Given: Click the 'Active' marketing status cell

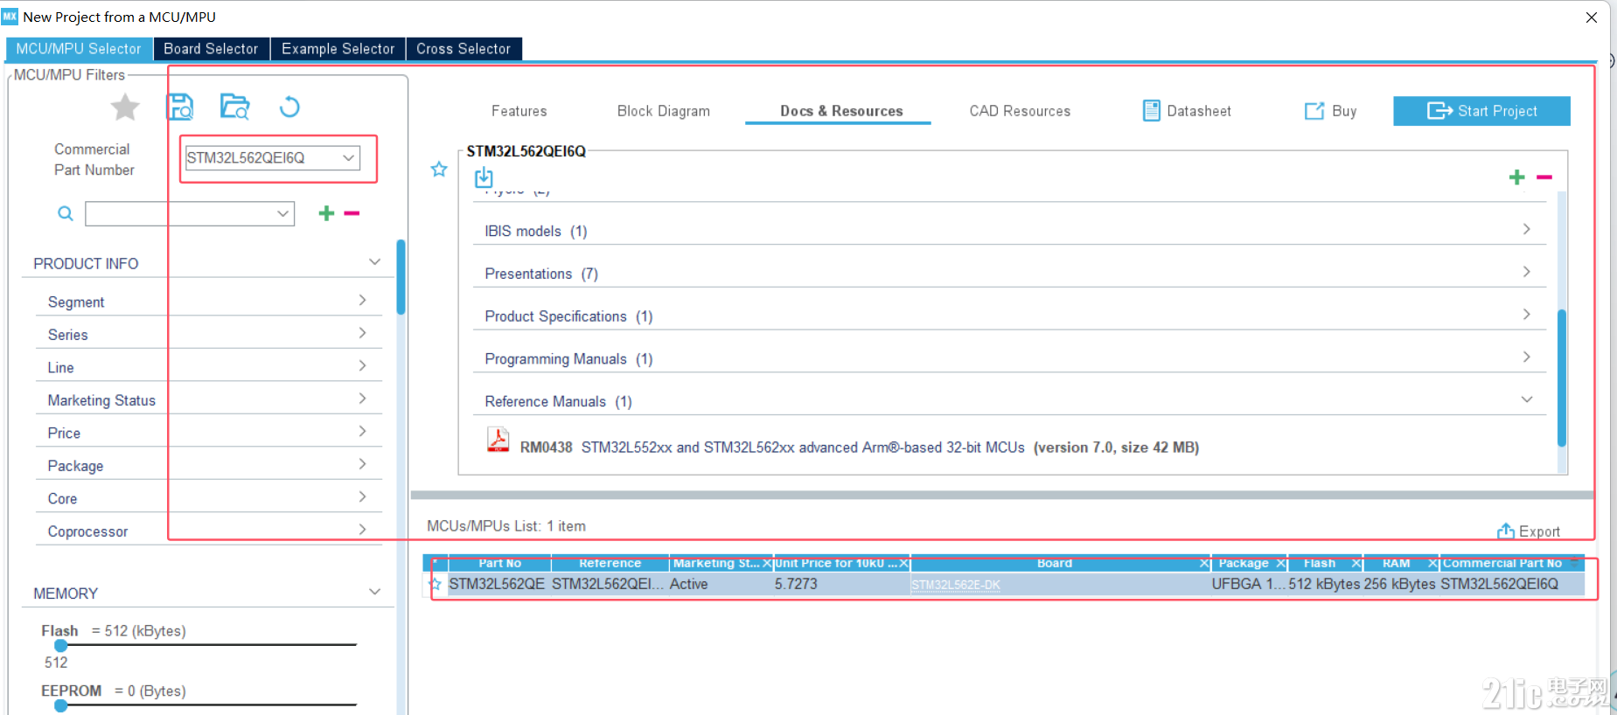Looking at the screenshot, I should point(689,584).
